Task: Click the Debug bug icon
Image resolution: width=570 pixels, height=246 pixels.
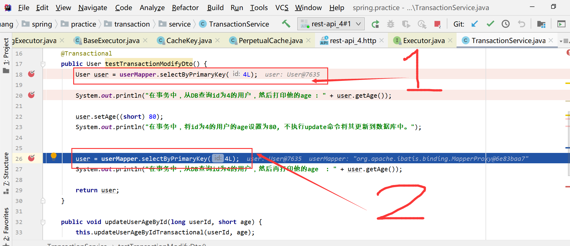Action: [x=391, y=24]
